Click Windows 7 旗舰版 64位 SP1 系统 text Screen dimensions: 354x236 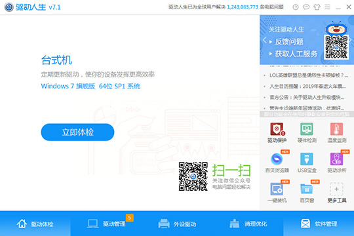click(90, 86)
